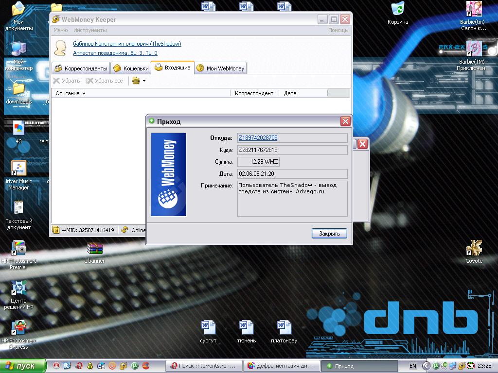The image size is (498, 373).
Task: Sort by the Дата column header
Action: click(x=303, y=93)
